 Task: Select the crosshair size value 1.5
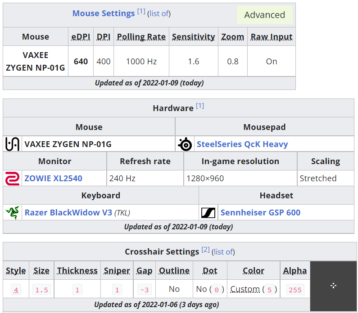point(41,290)
